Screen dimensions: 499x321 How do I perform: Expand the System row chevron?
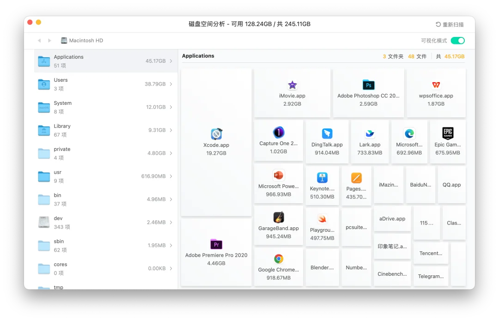(x=171, y=107)
